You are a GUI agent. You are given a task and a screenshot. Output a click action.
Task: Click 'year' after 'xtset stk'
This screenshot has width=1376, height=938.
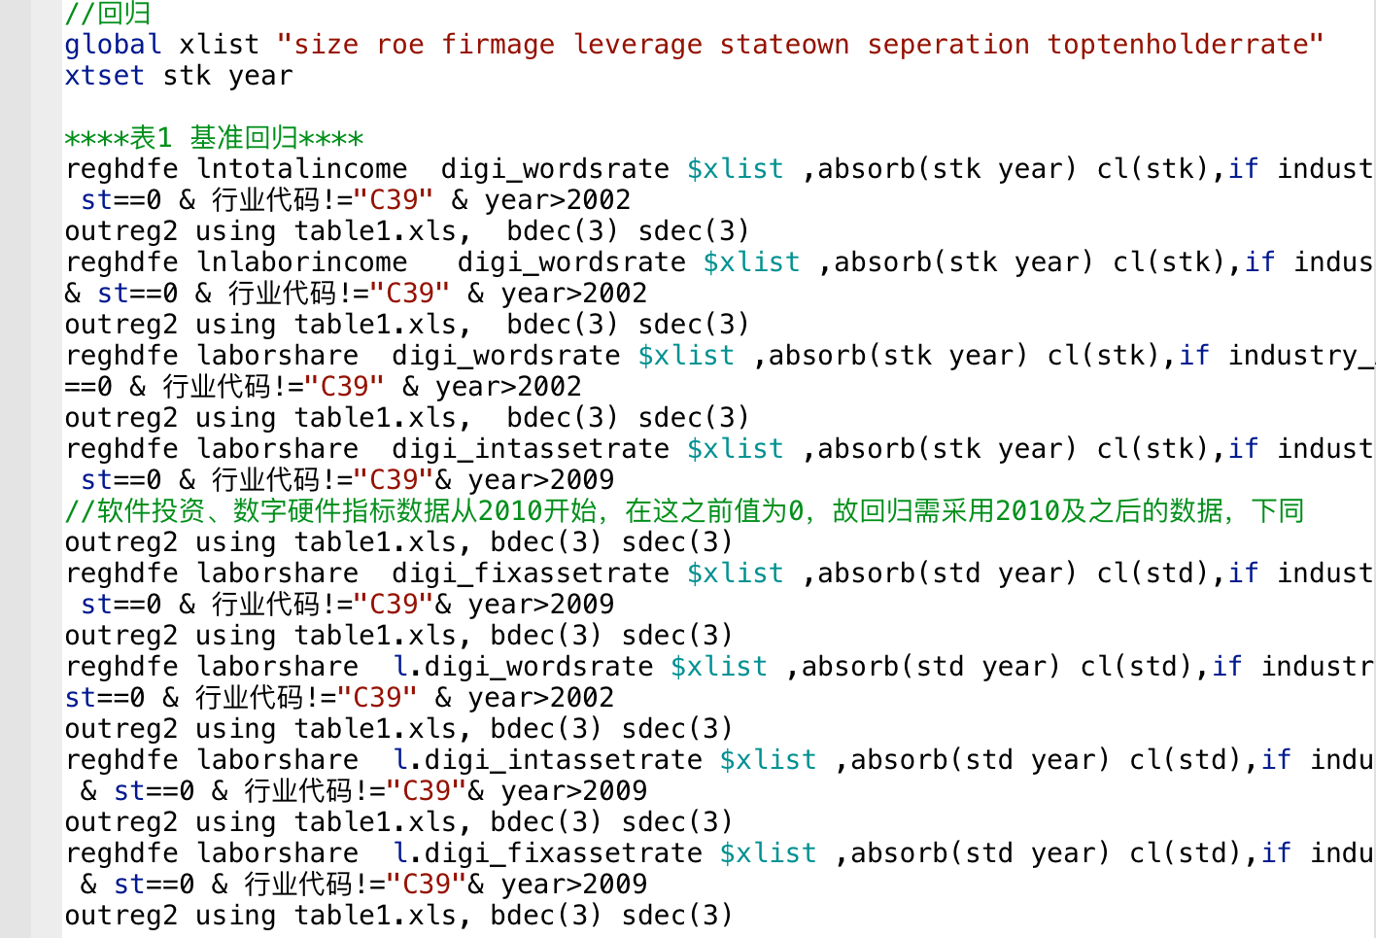pyautogui.click(x=260, y=76)
